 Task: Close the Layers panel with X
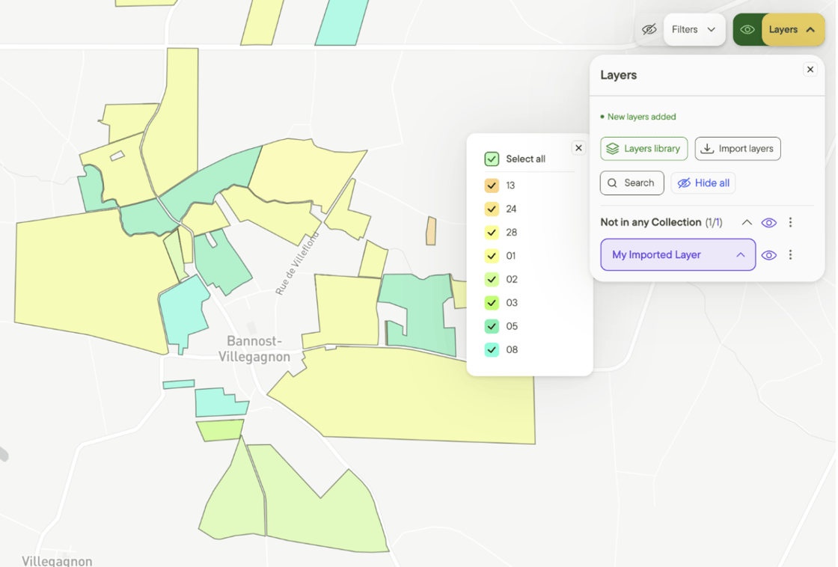810,70
